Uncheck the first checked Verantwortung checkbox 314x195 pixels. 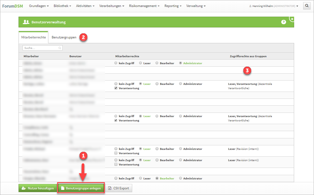click(x=116, y=88)
